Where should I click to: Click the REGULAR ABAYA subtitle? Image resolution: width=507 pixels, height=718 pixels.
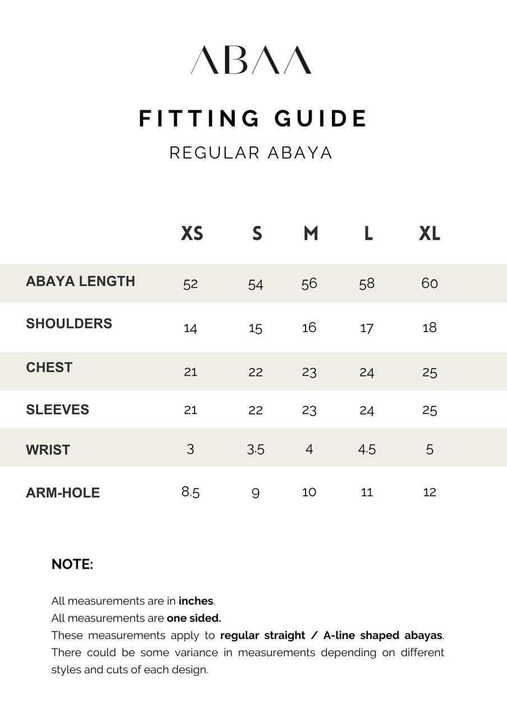coord(251,153)
